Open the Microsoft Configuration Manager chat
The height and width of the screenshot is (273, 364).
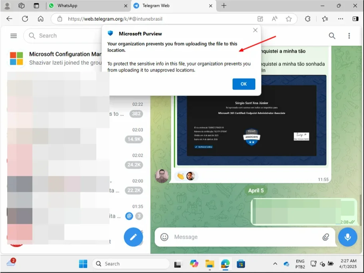point(56,58)
